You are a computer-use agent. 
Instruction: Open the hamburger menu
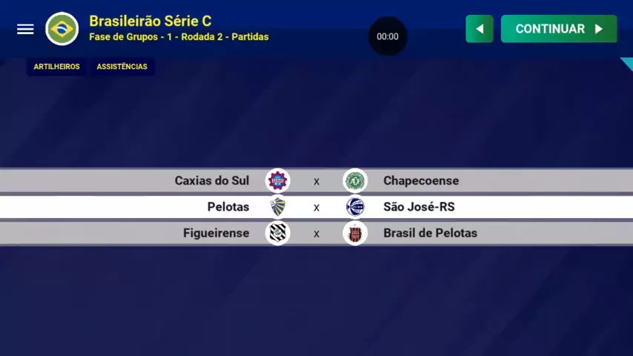[x=25, y=29]
